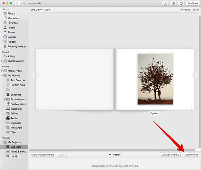201x170 pixels.
Task: Click the '20 Pages – $9.99' text
Action: (189, 10)
